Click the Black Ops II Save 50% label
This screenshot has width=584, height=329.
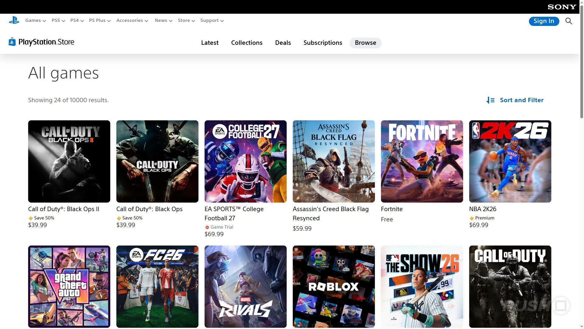tap(44, 218)
